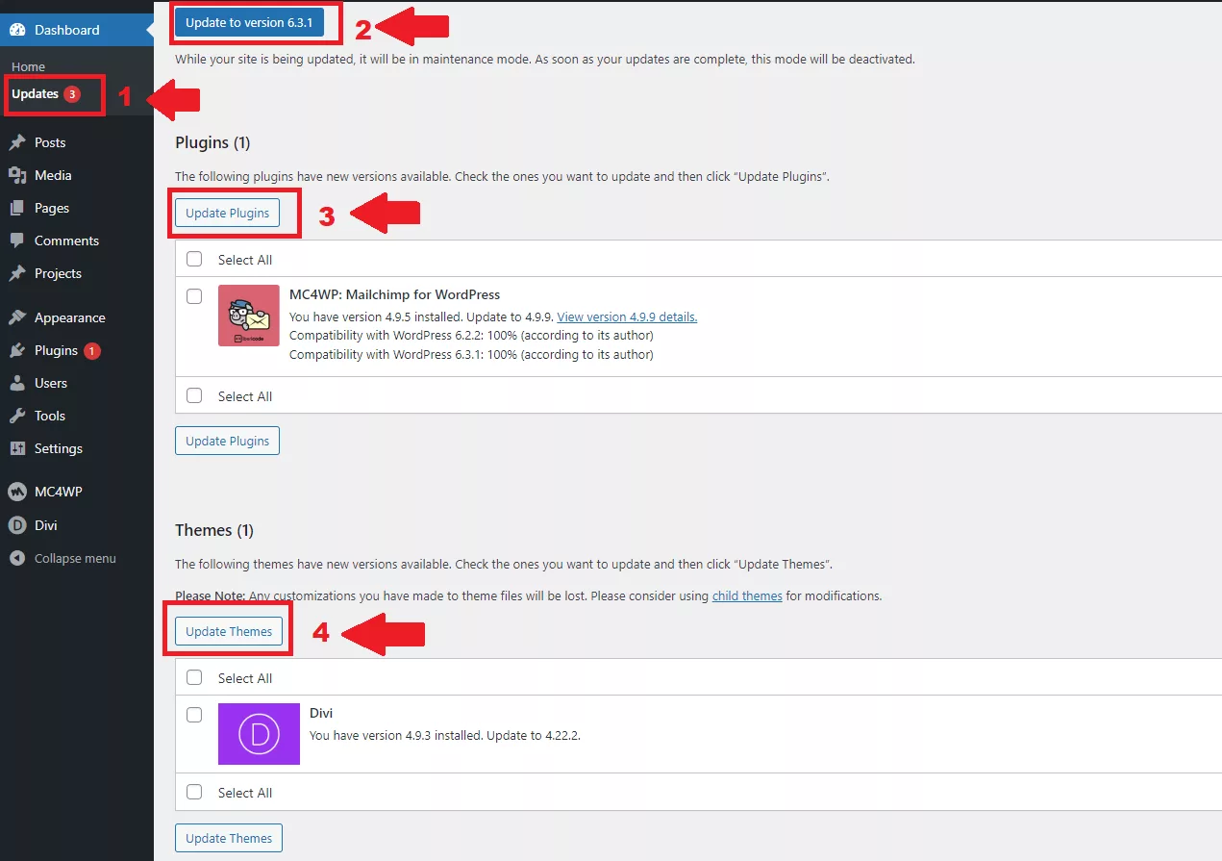Image resolution: width=1222 pixels, height=861 pixels.
Task: Click the Collapse menu arrow icon
Action: pyautogui.click(x=17, y=558)
